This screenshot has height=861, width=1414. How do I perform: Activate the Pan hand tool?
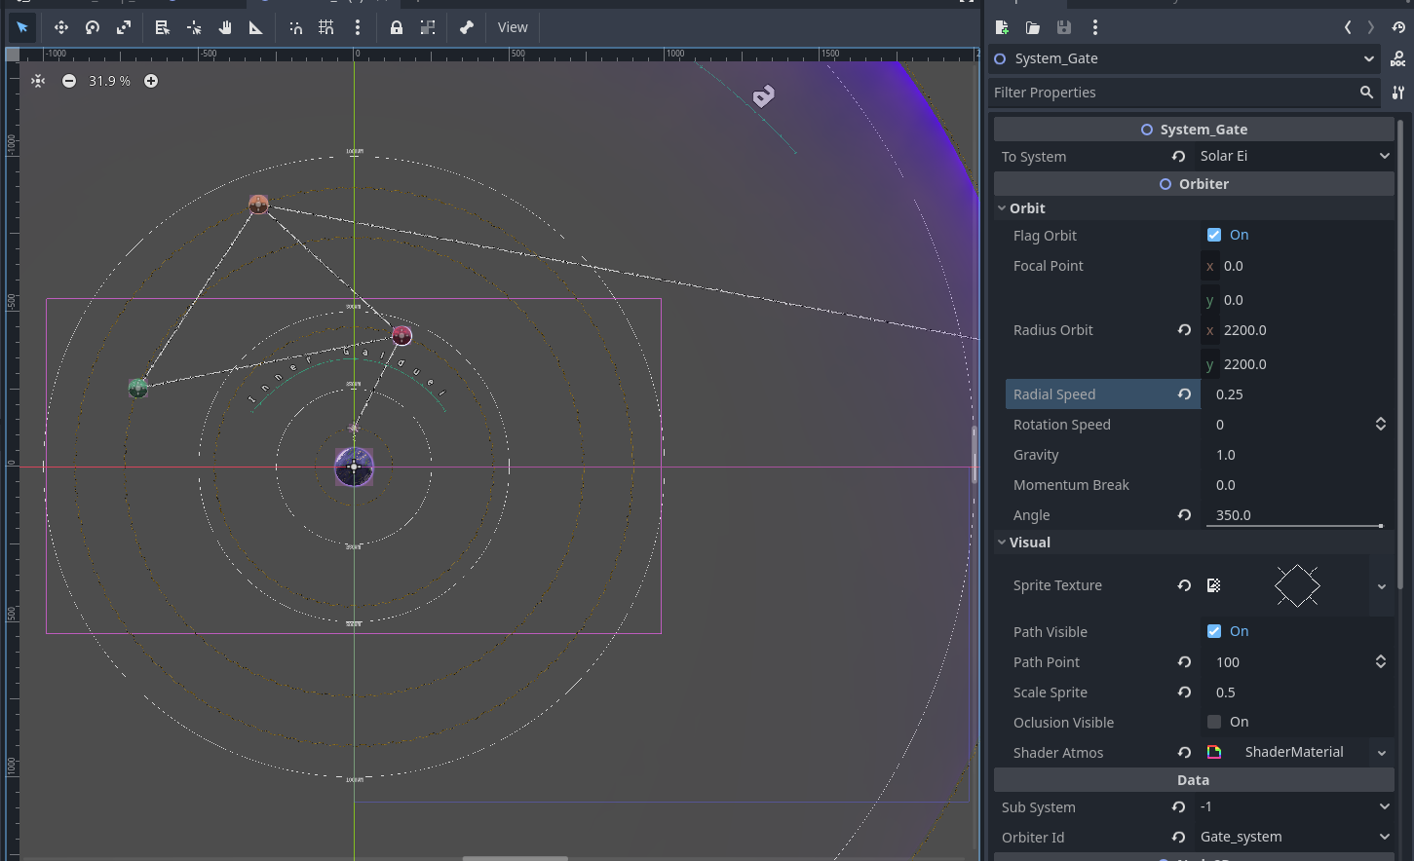click(225, 27)
